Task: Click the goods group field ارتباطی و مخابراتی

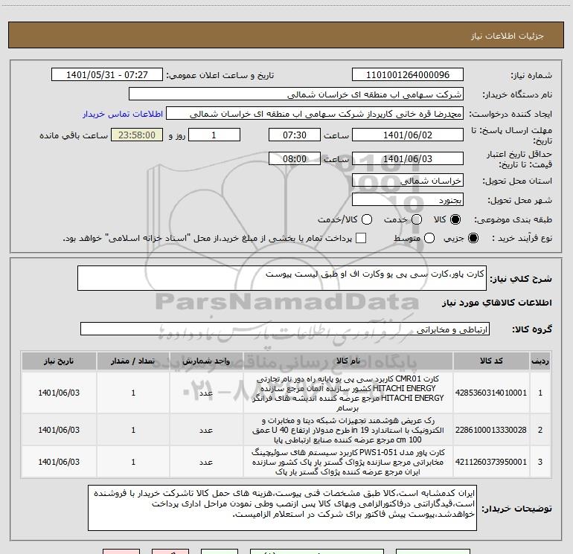Action: [x=285, y=329]
